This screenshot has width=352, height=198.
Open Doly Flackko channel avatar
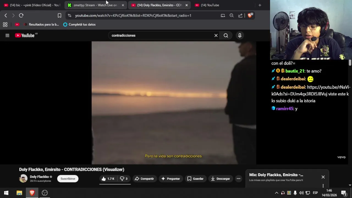coord(23,178)
